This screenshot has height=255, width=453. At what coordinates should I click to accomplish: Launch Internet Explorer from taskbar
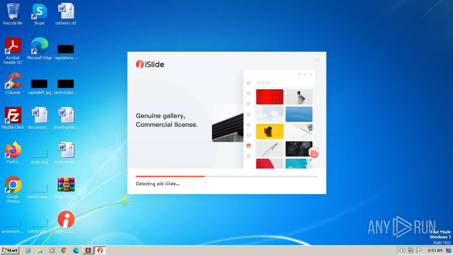point(28,250)
